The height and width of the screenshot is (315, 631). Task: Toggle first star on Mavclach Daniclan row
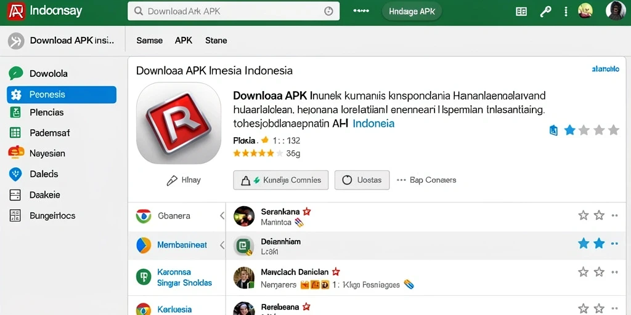pos(584,272)
